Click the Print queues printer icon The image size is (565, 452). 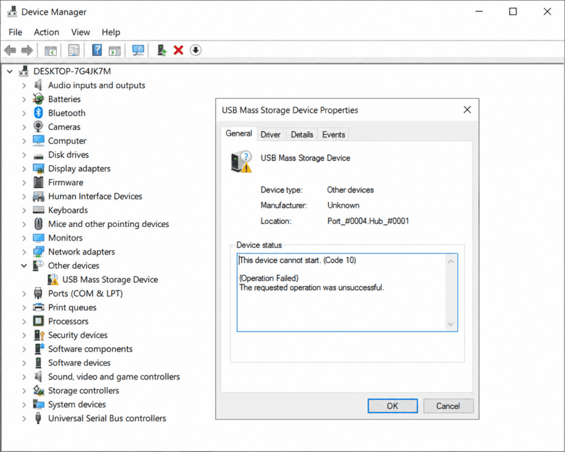click(x=38, y=307)
